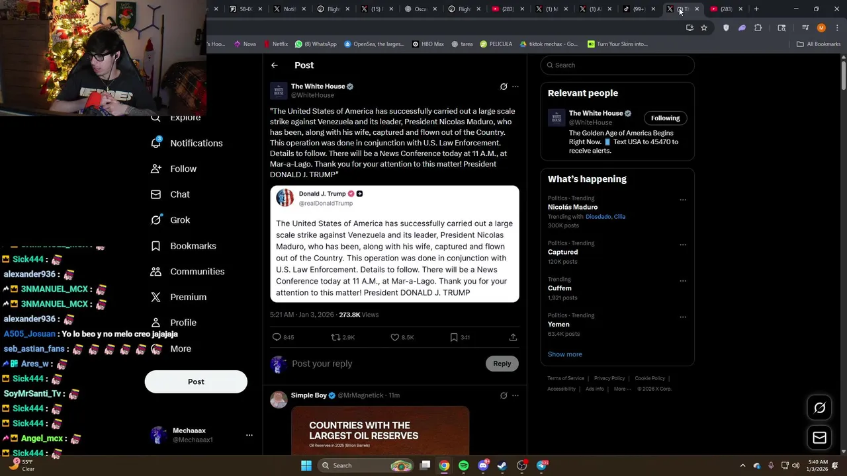The height and width of the screenshot is (476, 847).
Task: Open Steam from the taskbar
Action: 502,465
